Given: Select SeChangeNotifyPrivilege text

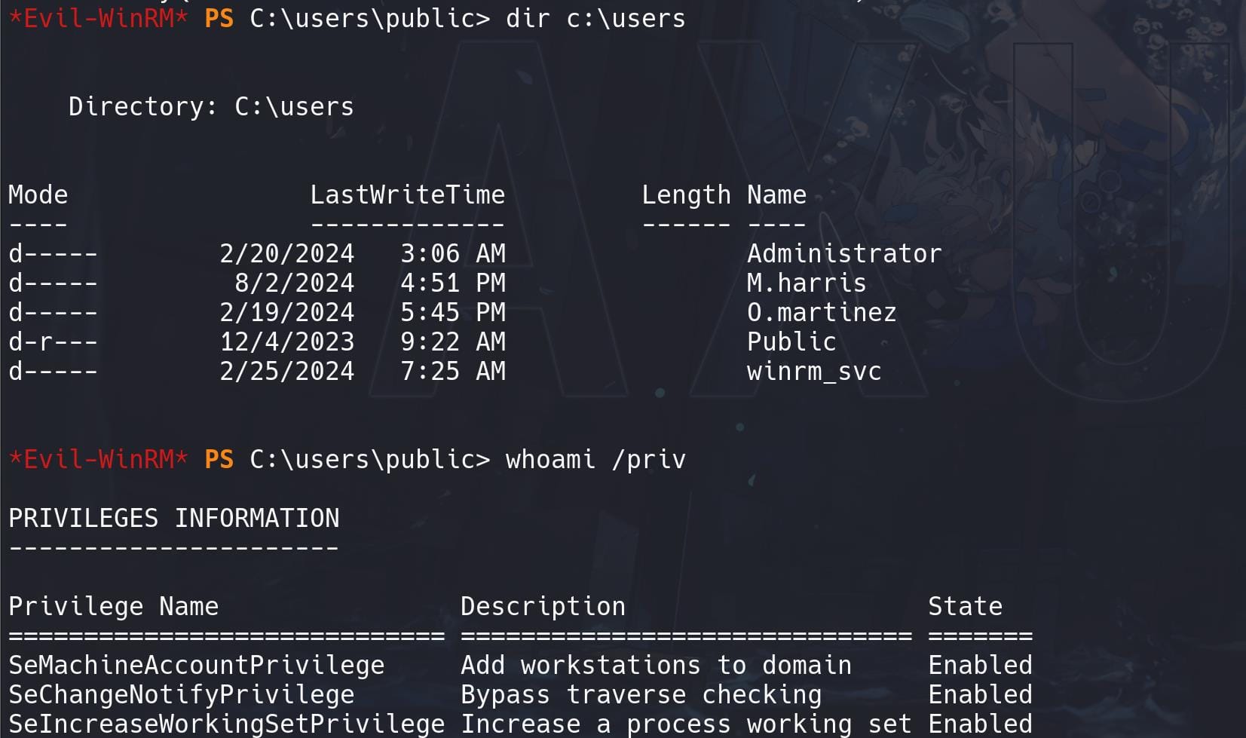Looking at the screenshot, I should click(181, 695).
